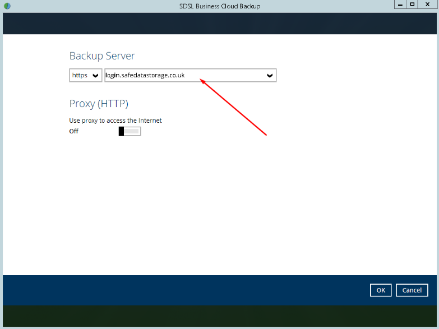Close the SDSL Business Cloud Backup window
Image resolution: width=439 pixels, height=329 pixels.
(427, 4)
